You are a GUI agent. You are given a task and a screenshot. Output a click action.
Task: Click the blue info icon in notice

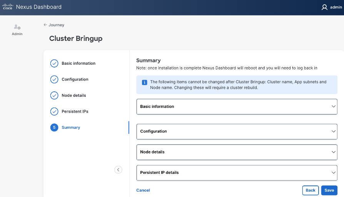[144, 82]
